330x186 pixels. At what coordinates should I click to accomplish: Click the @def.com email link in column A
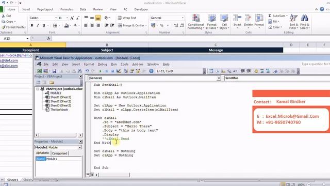click(x=9, y=60)
